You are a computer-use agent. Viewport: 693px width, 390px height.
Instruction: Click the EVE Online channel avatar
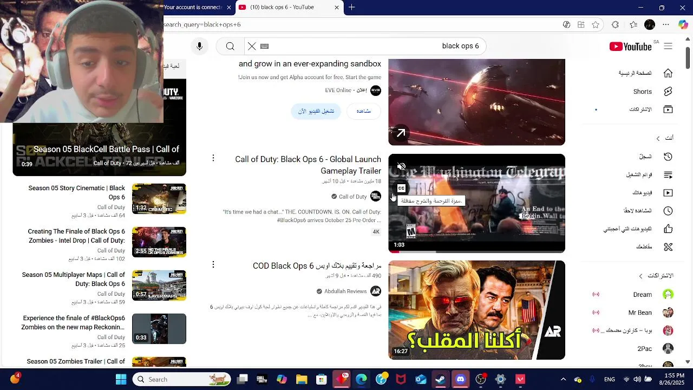click(376, 90)
